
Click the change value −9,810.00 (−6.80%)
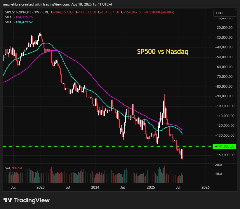click(159, 12)
